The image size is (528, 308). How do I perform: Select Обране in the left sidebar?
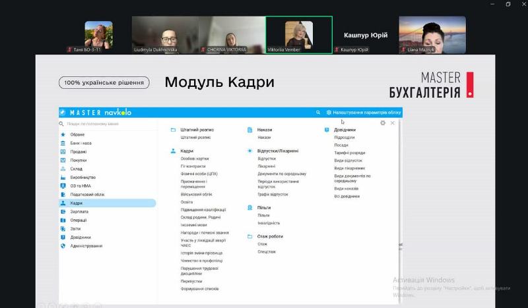tap(77, 134)
